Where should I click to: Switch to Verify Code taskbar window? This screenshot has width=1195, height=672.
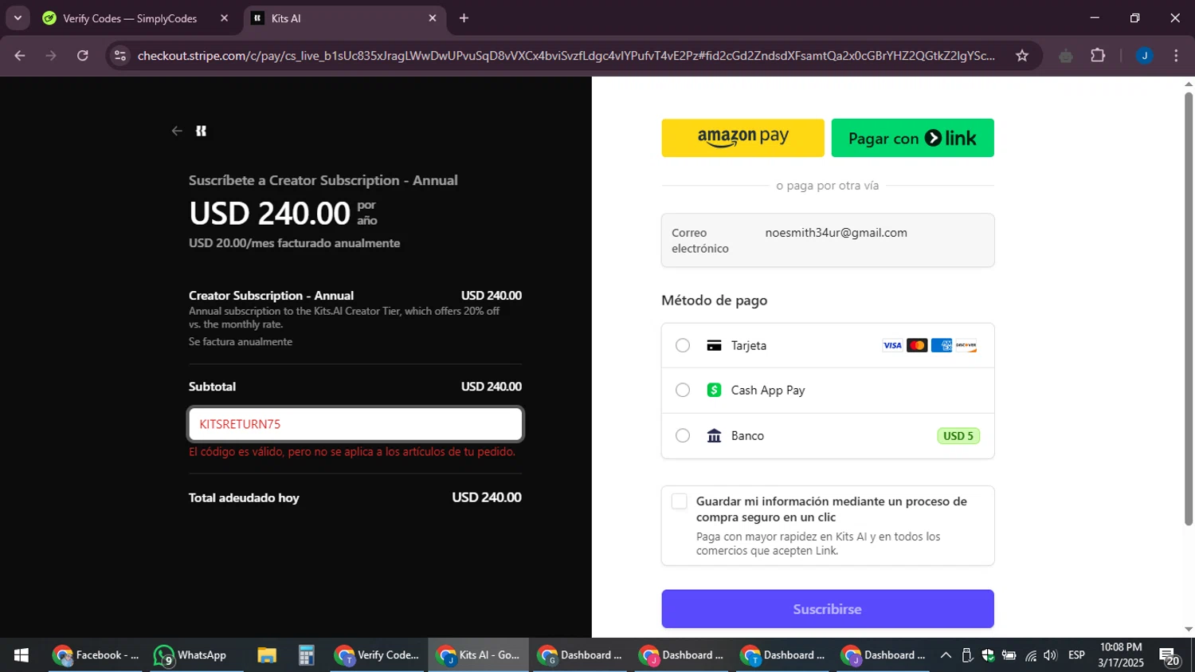point(377,655)
